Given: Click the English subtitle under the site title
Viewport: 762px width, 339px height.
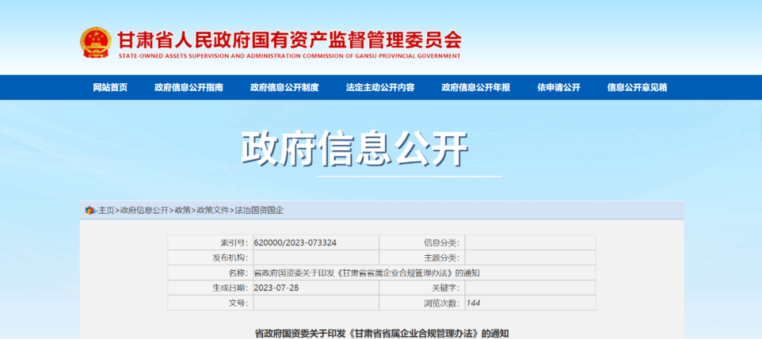Looking at the screenshot, I should click(x=289, y=56).
